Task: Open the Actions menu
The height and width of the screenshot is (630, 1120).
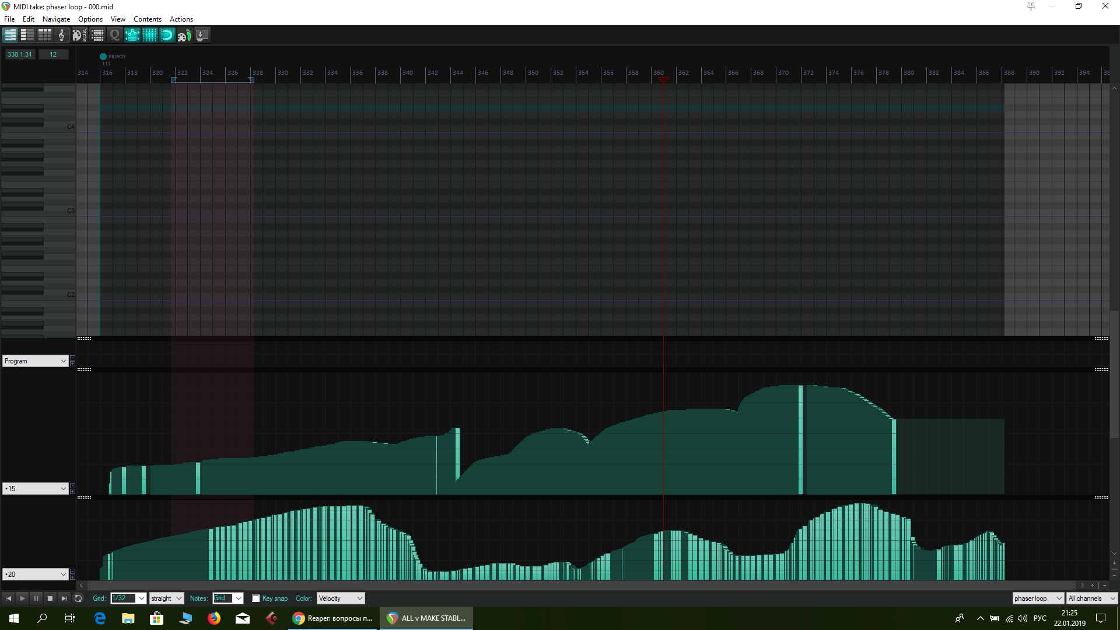Action: pos(181,19)
